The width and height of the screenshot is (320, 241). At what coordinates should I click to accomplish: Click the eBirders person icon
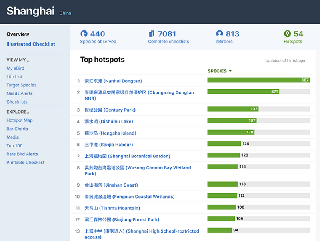[219, 34]
